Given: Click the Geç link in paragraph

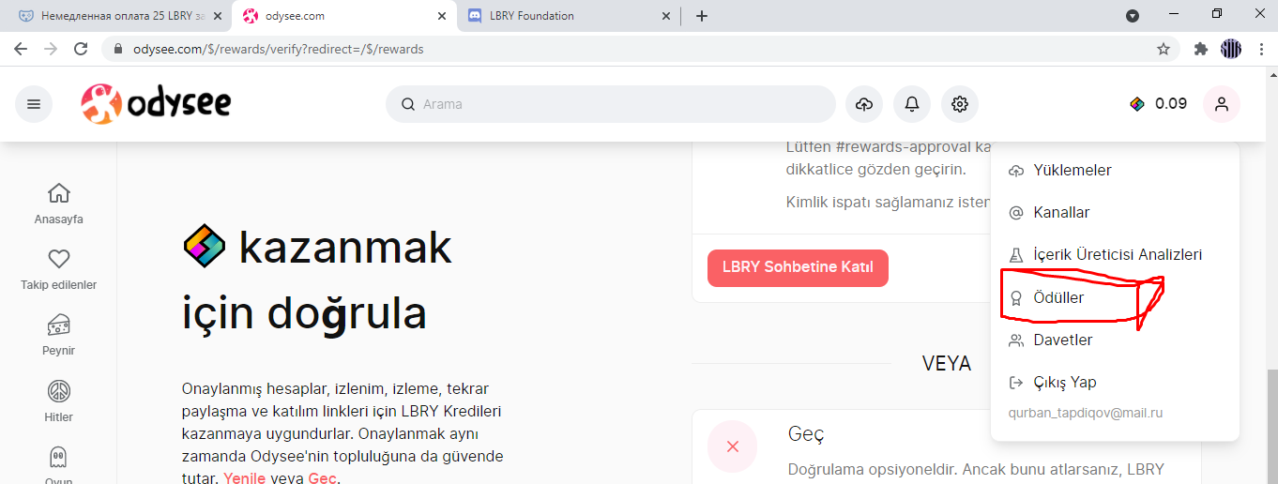Looking at the screenshot, I should (x=322, y=478).
